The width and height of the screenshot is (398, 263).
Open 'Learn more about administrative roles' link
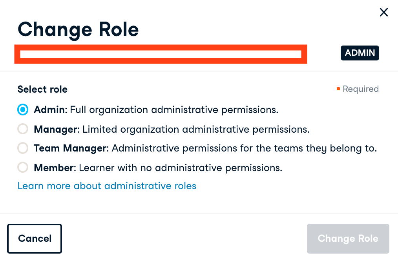point(107,186)
